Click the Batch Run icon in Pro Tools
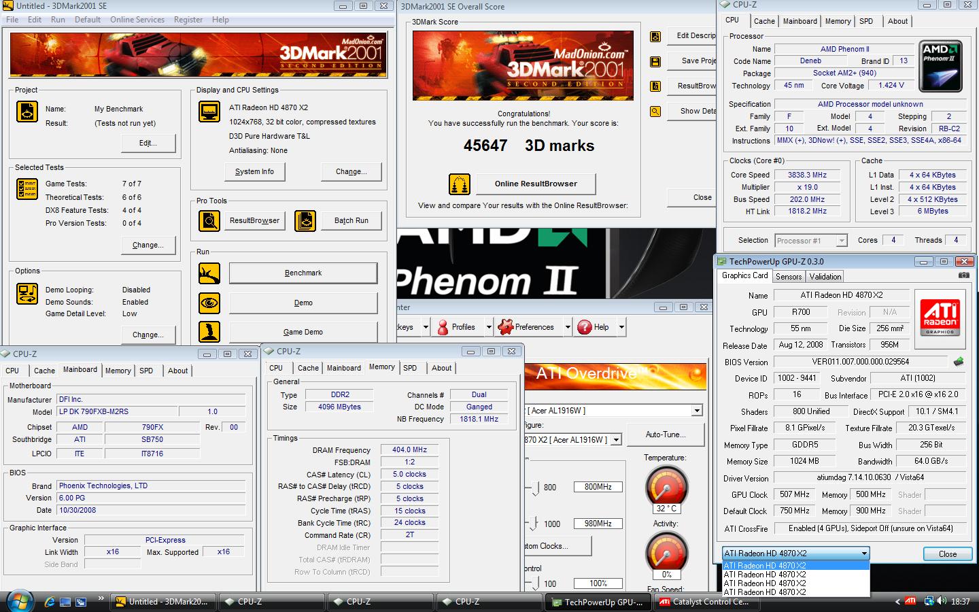Image resolution: width=979 pixels, height=612 pixels. [x=305, y=220]
